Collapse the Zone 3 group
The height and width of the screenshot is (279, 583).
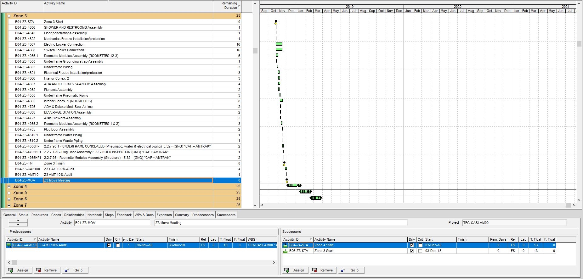[9, 16]
